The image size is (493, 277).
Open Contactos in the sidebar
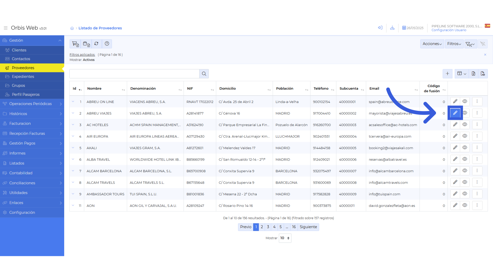pos(32,59)
